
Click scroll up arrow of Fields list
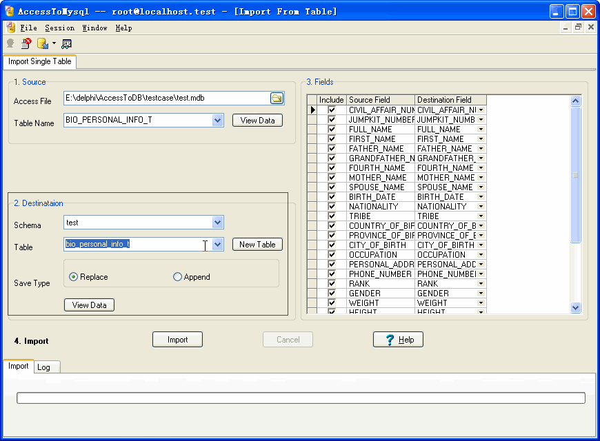(x=575, y=101)
